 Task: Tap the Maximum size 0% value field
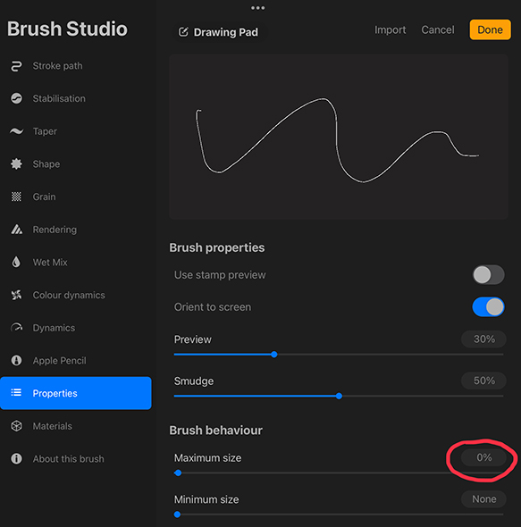click(483, 457)
